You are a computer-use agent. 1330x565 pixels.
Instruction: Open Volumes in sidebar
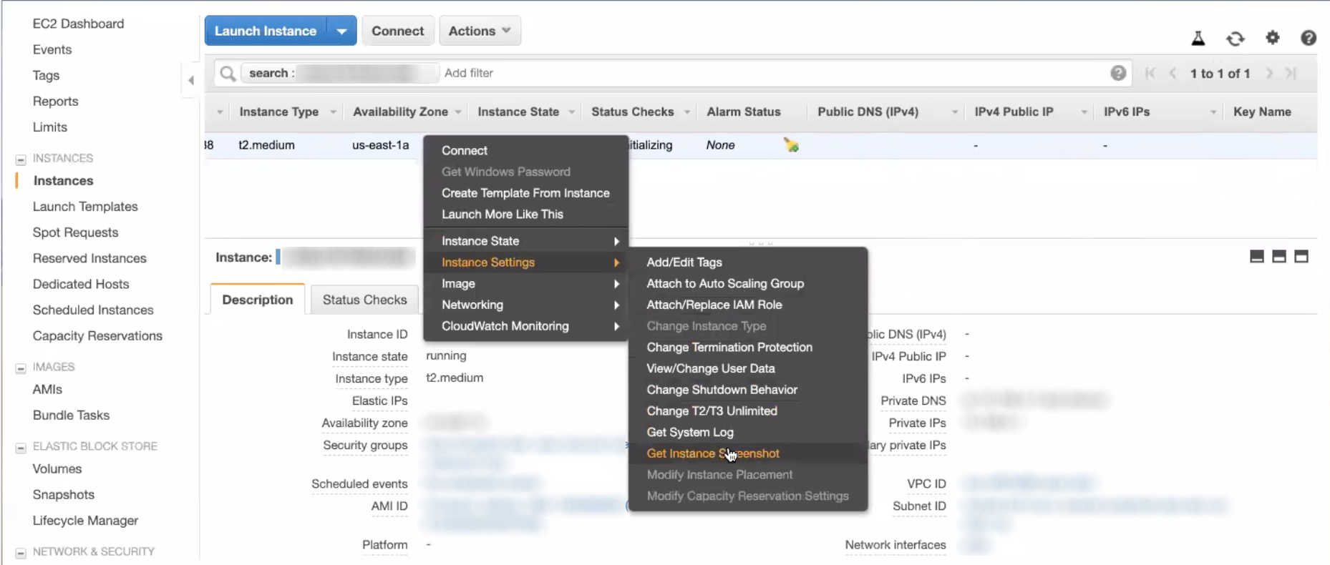point(57,469)
